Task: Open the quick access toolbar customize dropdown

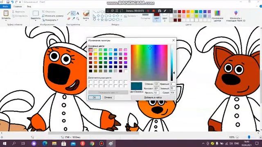Action: 20,2
